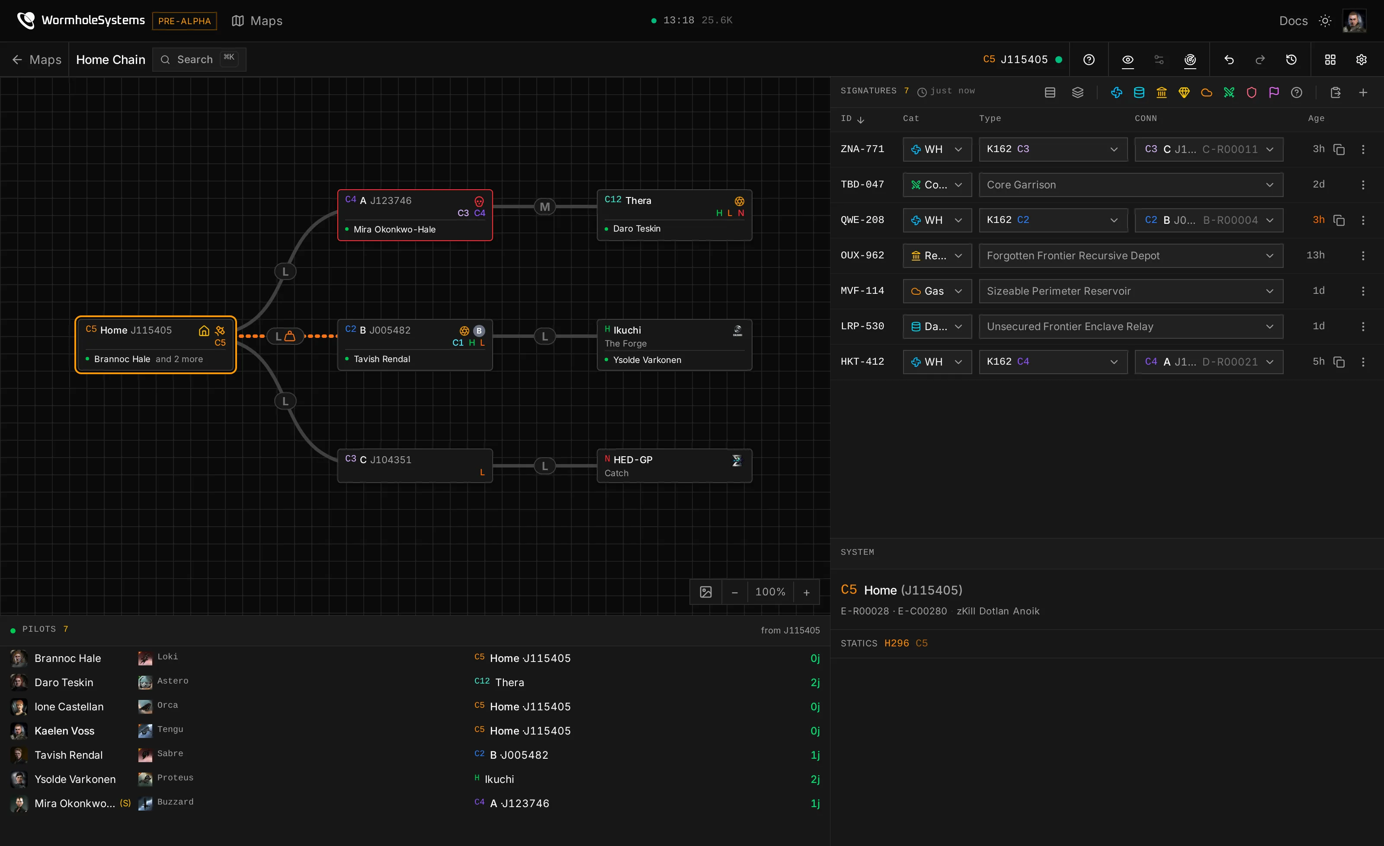Click the L badge between Home and J005482
This screenshot has height=846, width=1384.
(285, 336)
